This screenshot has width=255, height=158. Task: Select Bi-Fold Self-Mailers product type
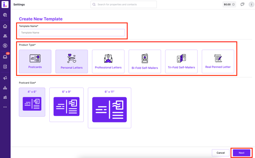145,61
